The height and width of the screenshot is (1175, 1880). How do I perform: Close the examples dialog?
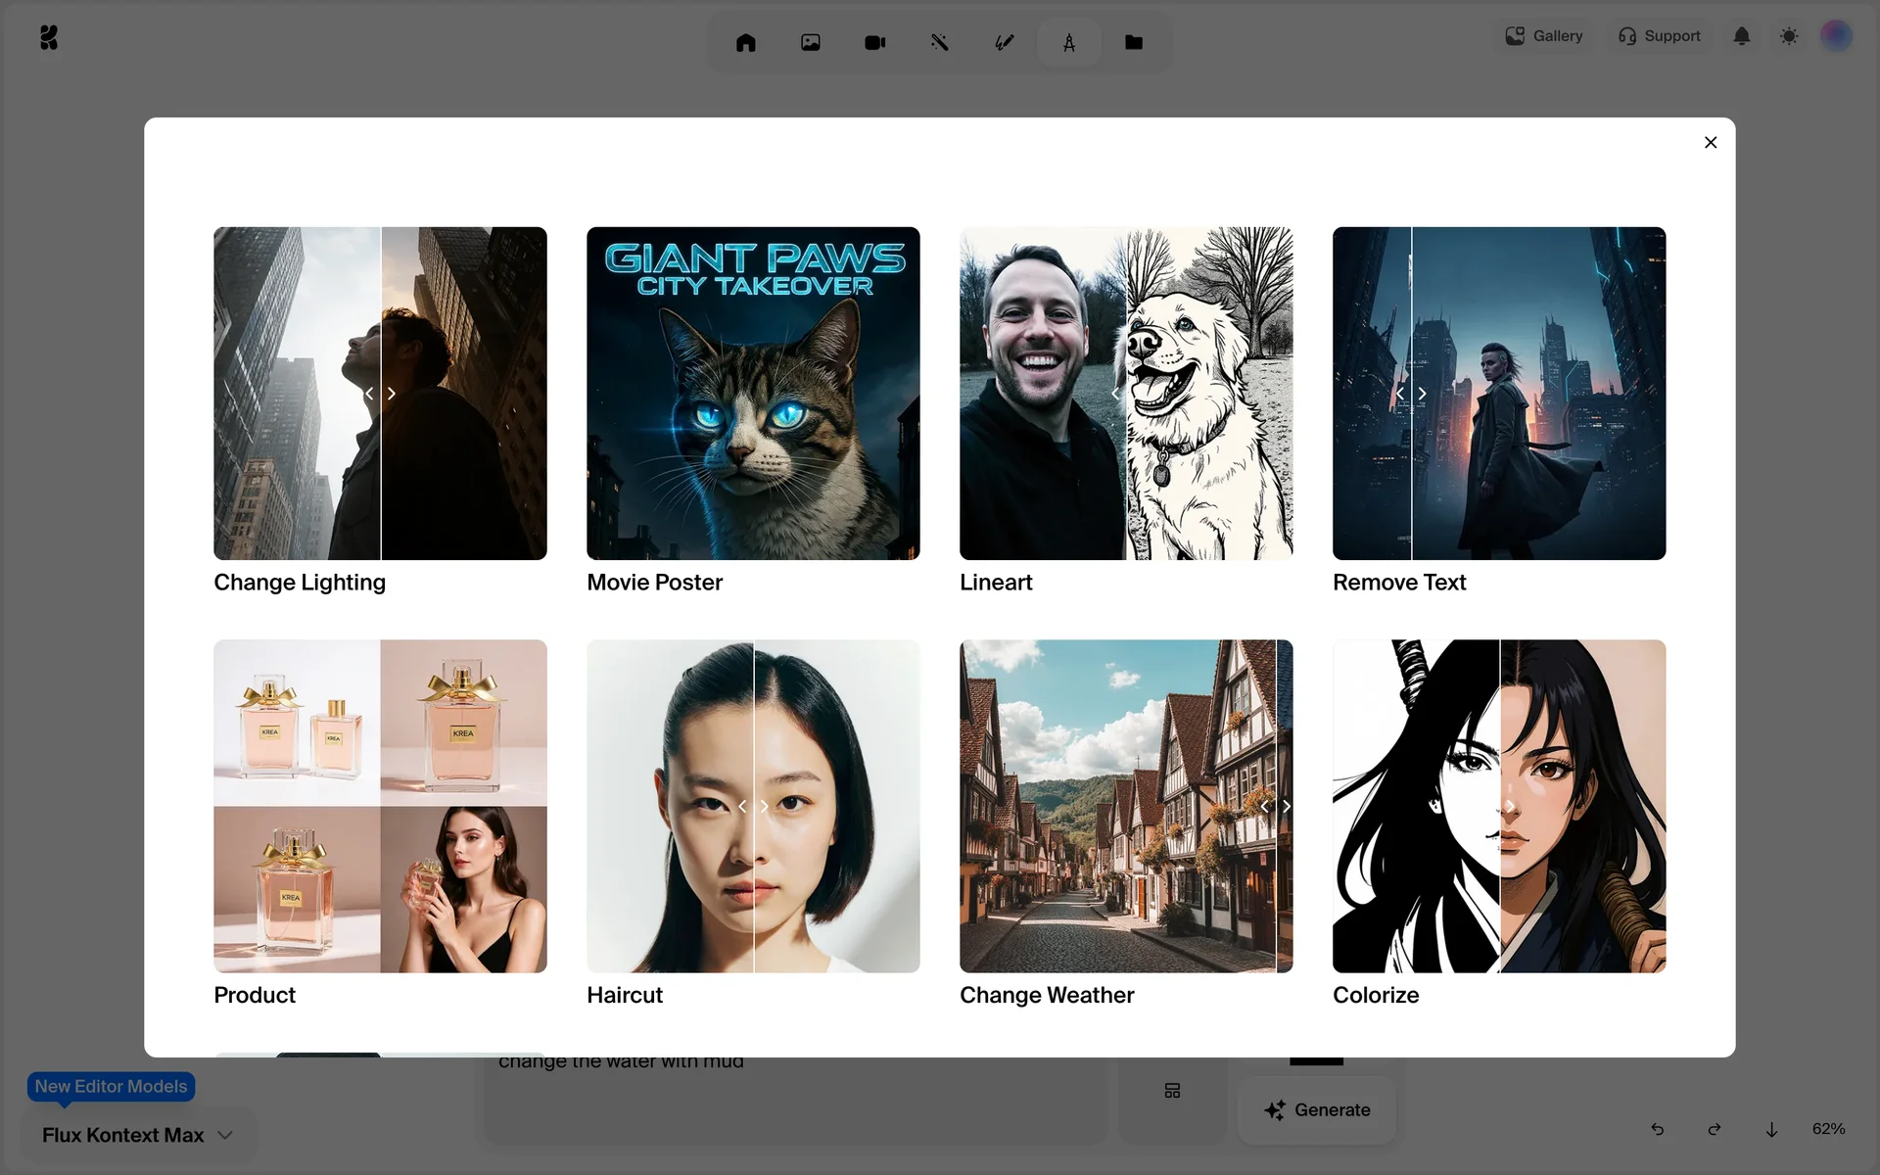(x=1710, y=143)
